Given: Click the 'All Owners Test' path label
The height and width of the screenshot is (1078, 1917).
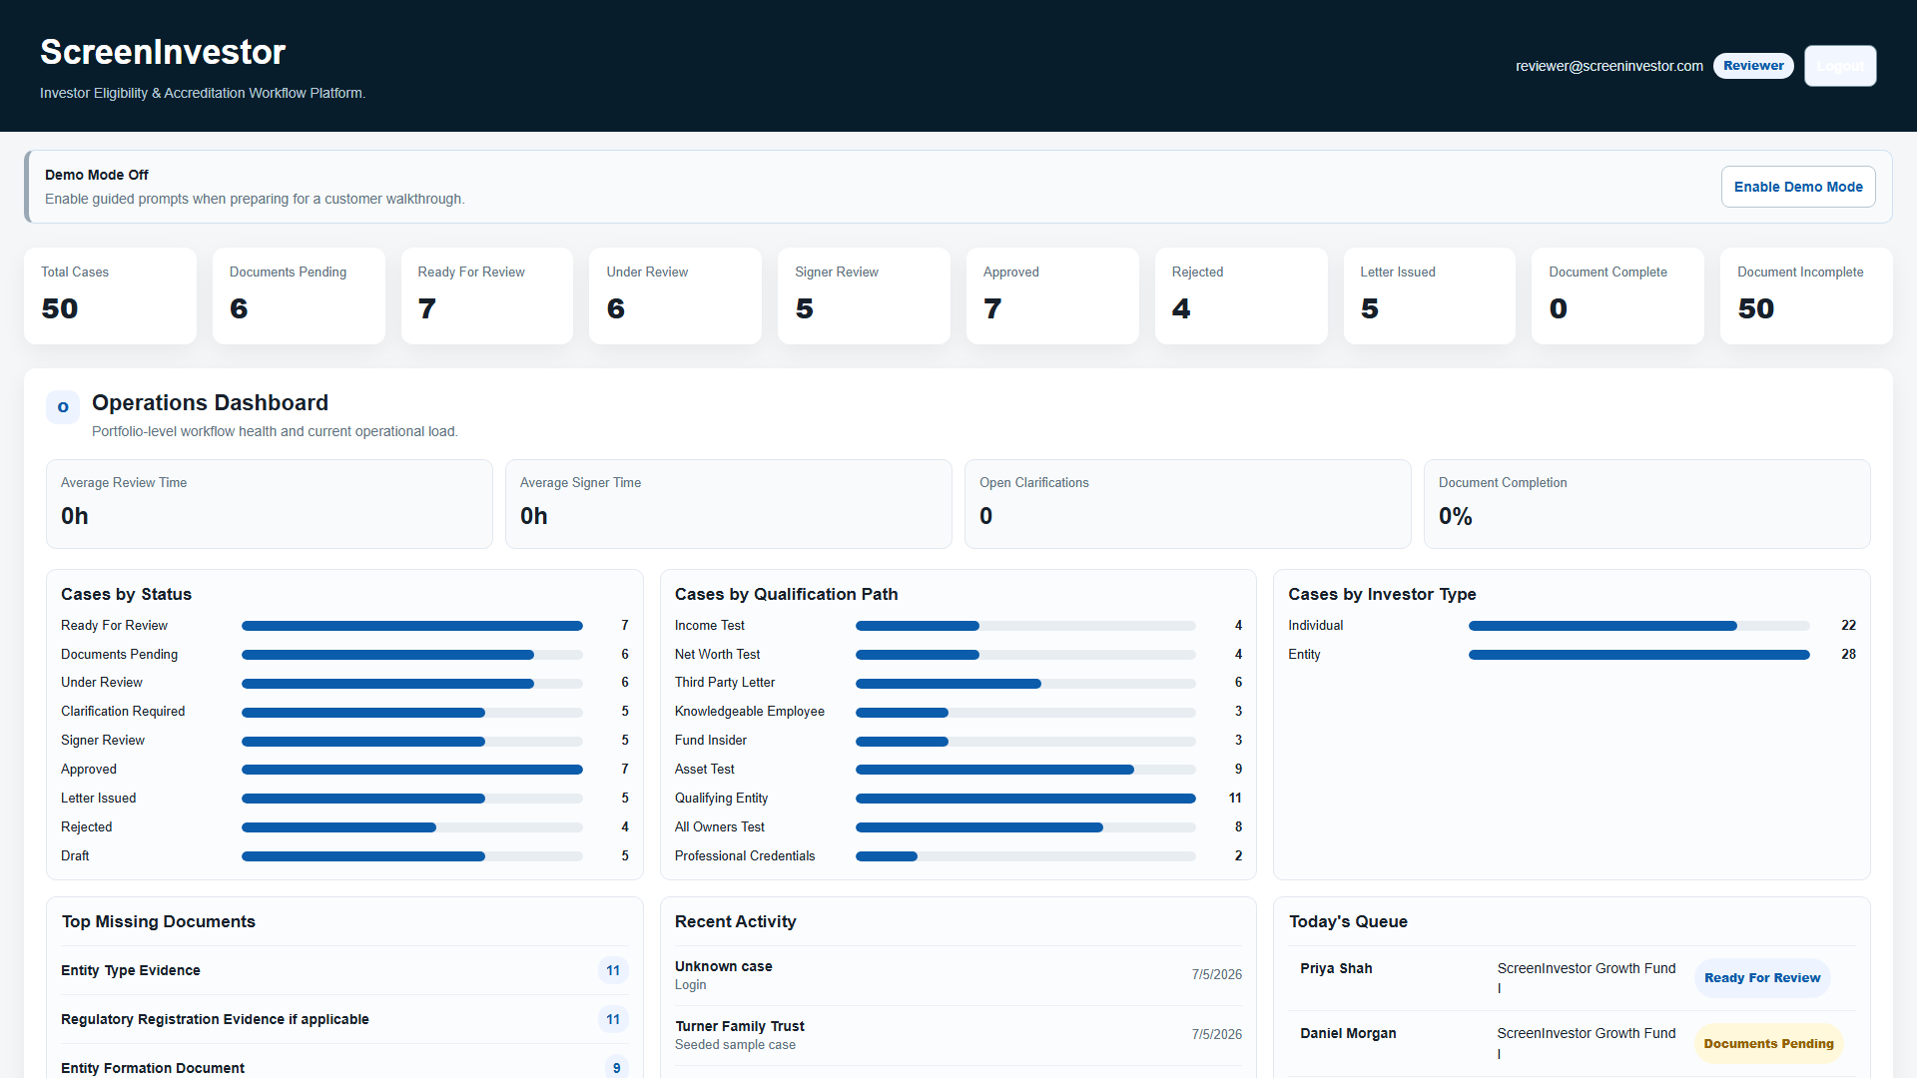Looking at the screenshot, I should click(x=720, y=827).
